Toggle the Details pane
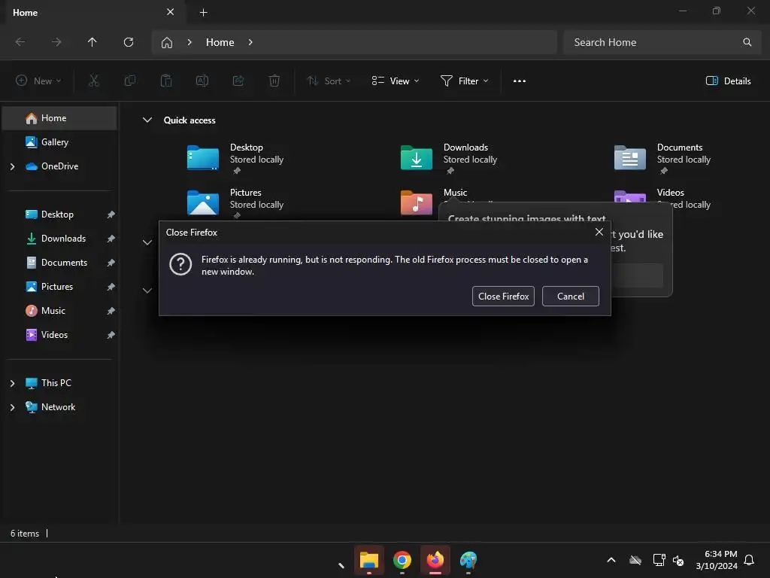 728,81
